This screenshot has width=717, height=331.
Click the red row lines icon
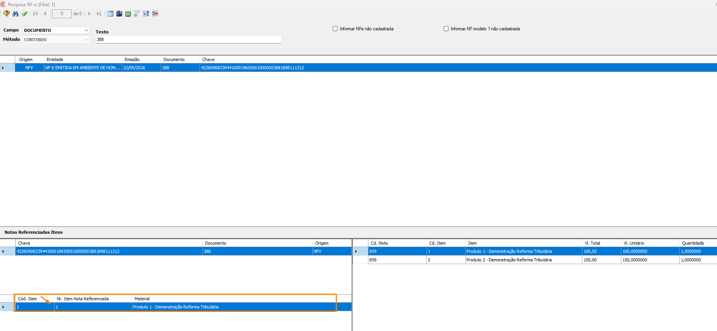[x=155, y=14]
